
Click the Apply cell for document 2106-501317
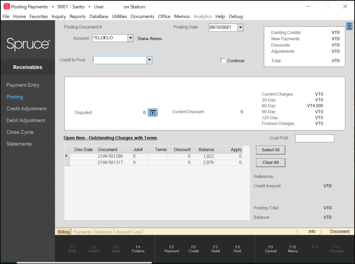pyautogui.click(x=229, y=163)
